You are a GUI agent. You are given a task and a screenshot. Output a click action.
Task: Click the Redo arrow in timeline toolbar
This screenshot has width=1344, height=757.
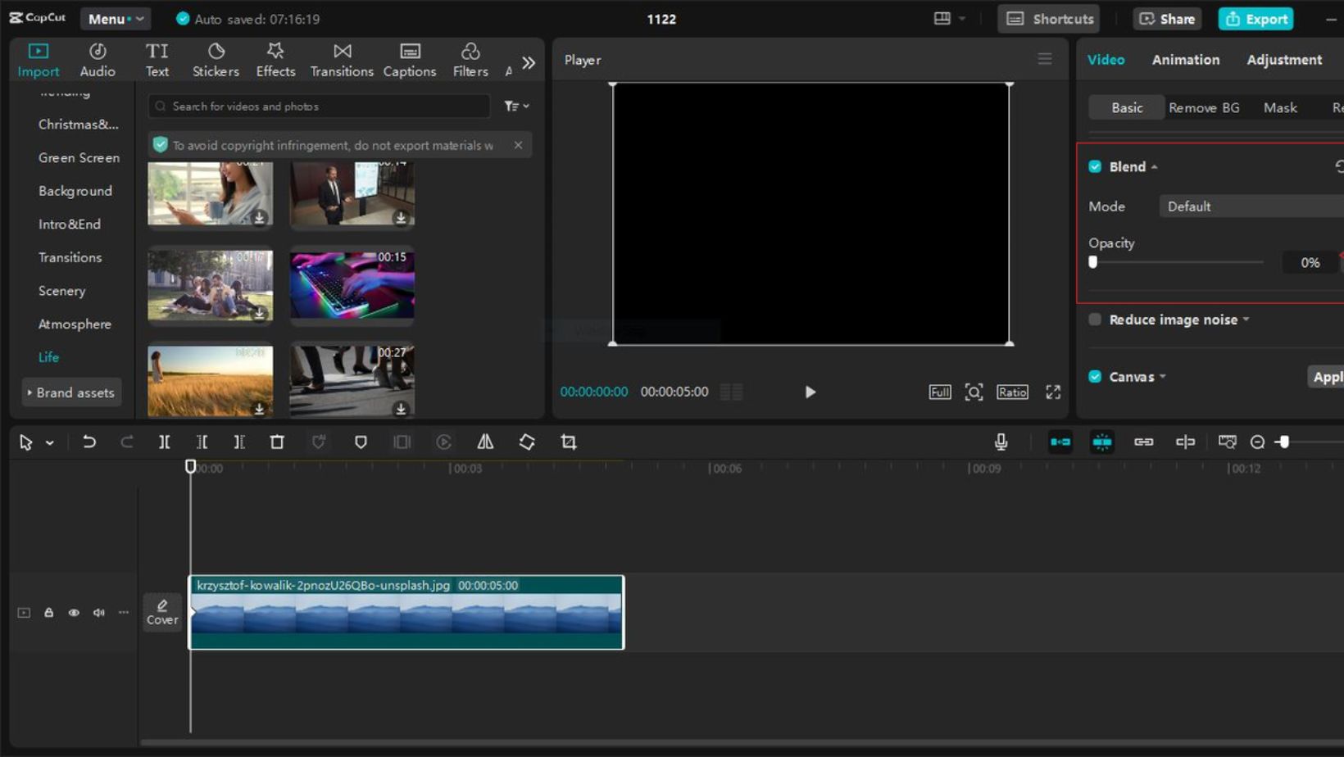pyautogui.click(x=126, y=442)
